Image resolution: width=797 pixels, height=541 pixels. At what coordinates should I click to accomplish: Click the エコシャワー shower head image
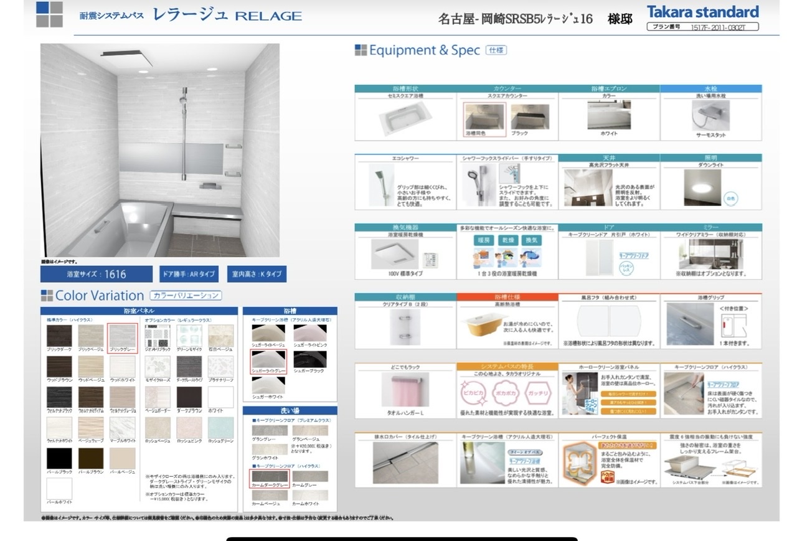tap(381, 184)
